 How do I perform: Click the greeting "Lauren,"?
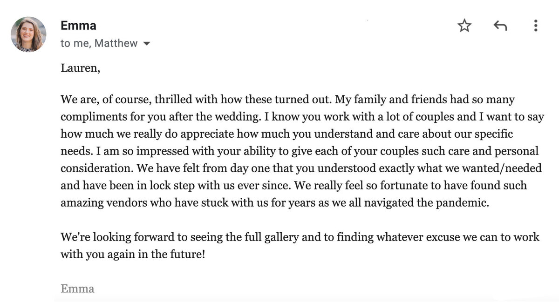point(80,69)
